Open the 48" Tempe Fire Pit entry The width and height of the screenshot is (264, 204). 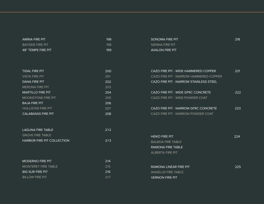37,50
